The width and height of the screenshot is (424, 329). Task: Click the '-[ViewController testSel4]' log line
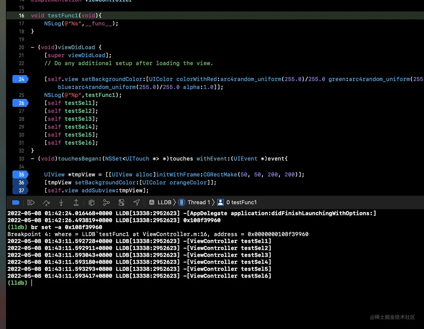[x=139, y=262]
